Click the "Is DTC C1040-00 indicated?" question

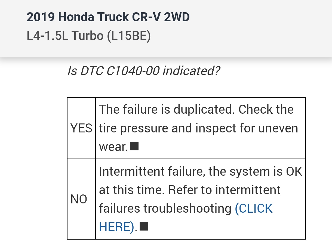(143, 71)
